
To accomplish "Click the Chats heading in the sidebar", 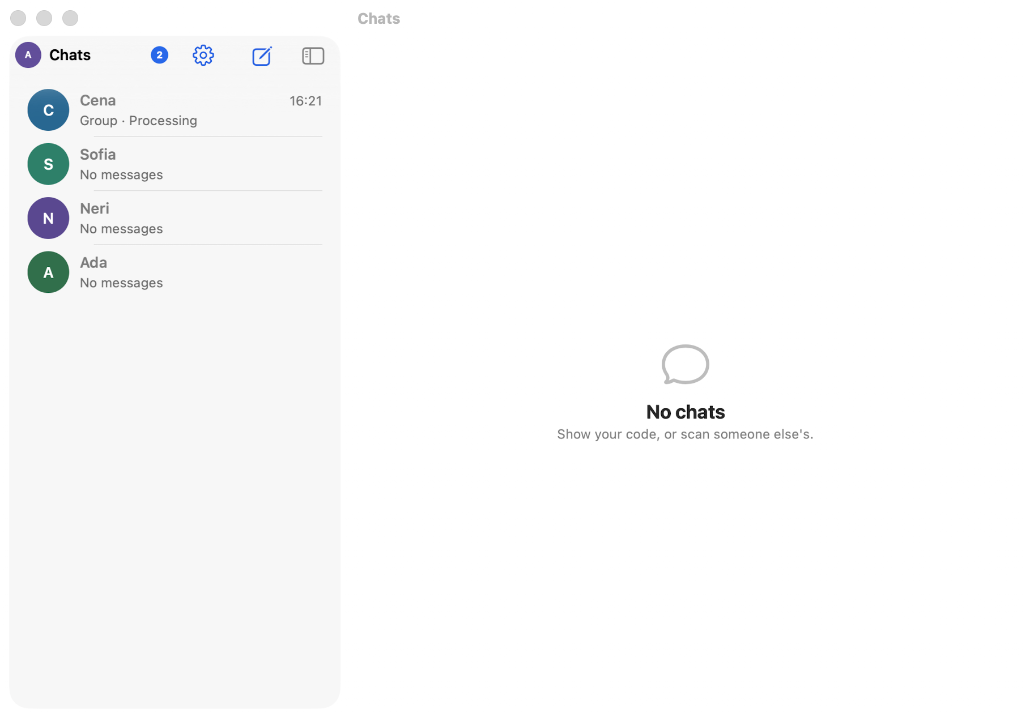I will click(70, 55).
